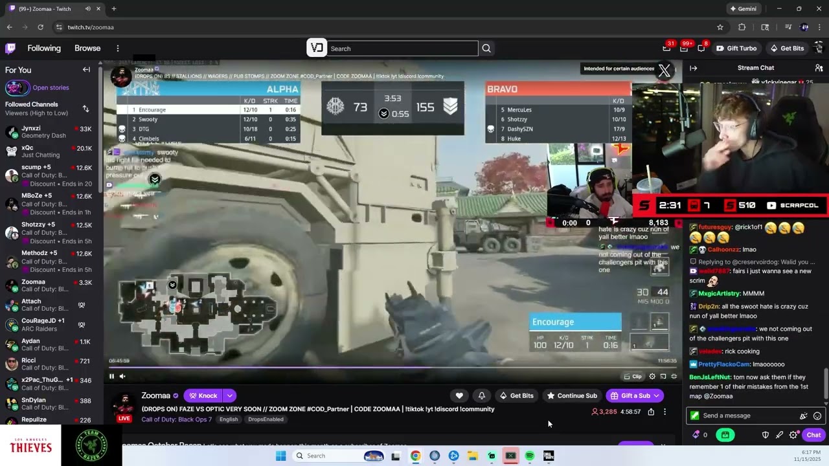Pause the stream video

click(111, 376)
